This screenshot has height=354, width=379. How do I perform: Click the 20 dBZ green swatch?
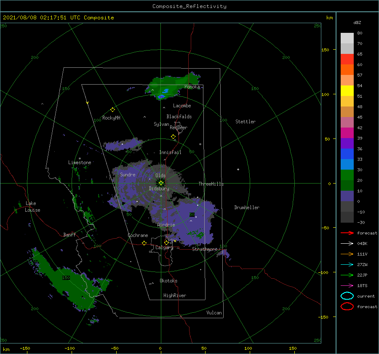coord(347,175)
